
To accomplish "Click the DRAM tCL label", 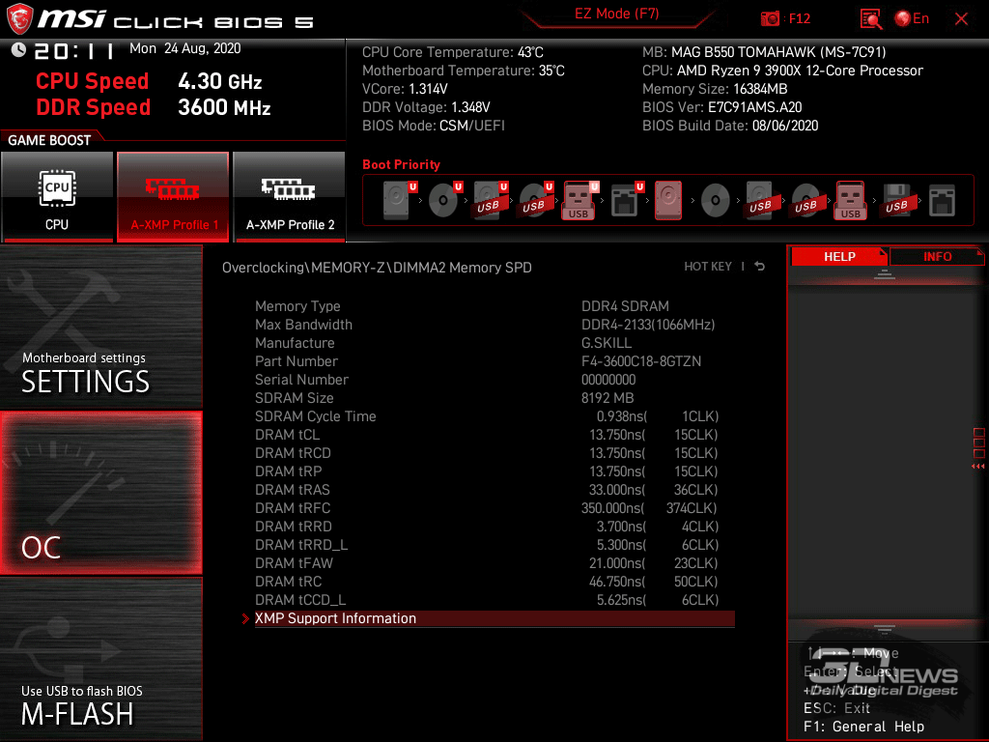I will [287, 435].
